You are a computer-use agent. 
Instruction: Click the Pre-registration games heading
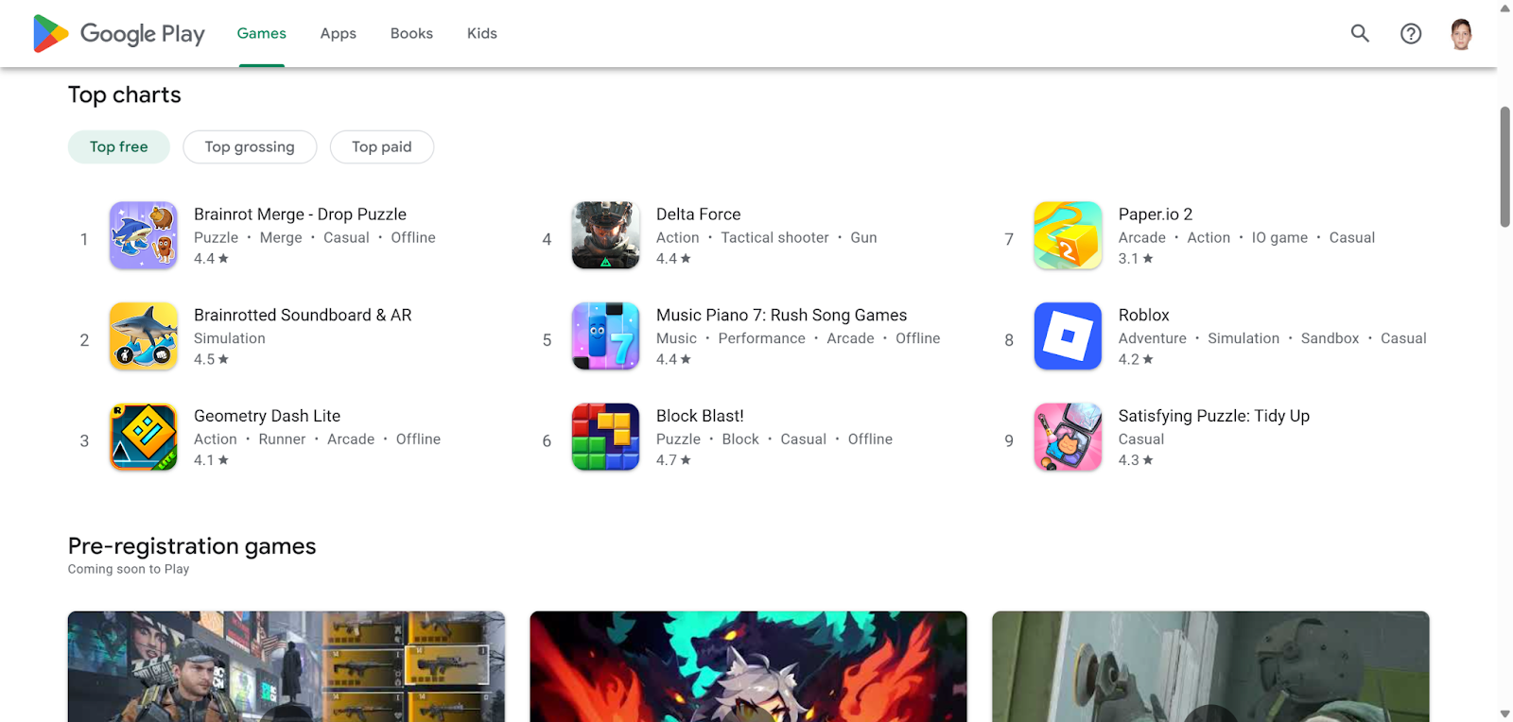click(192, 546)
